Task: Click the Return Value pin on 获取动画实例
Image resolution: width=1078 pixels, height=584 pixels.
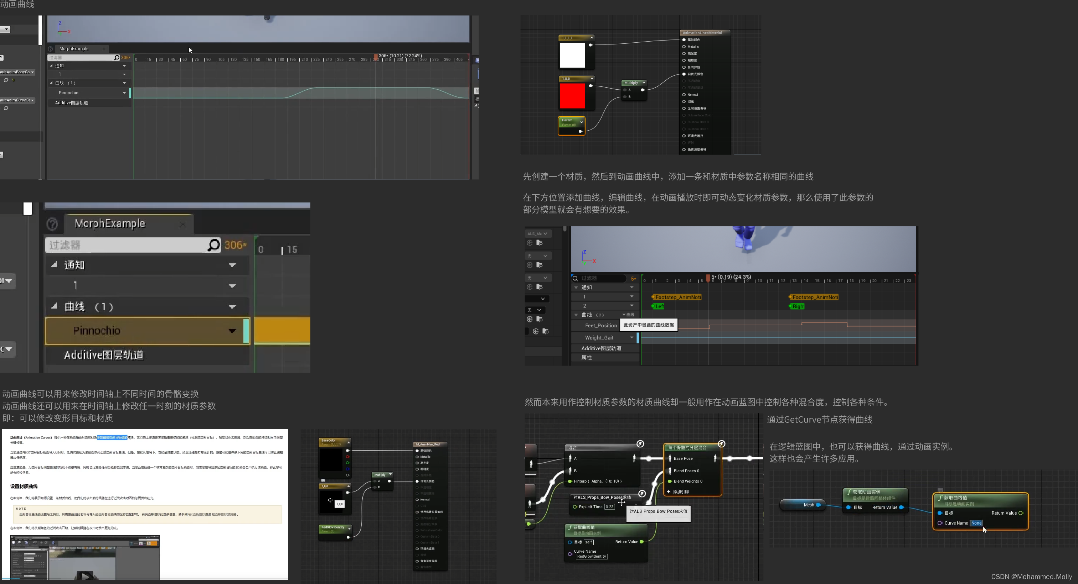Action: coord(901,507)
